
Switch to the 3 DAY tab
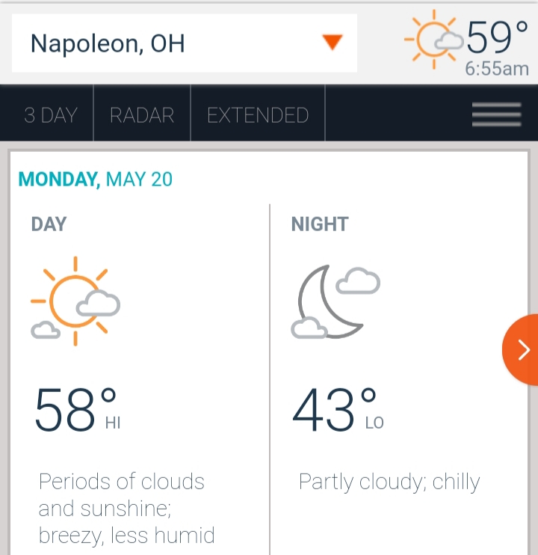click(x=51, y=115)
